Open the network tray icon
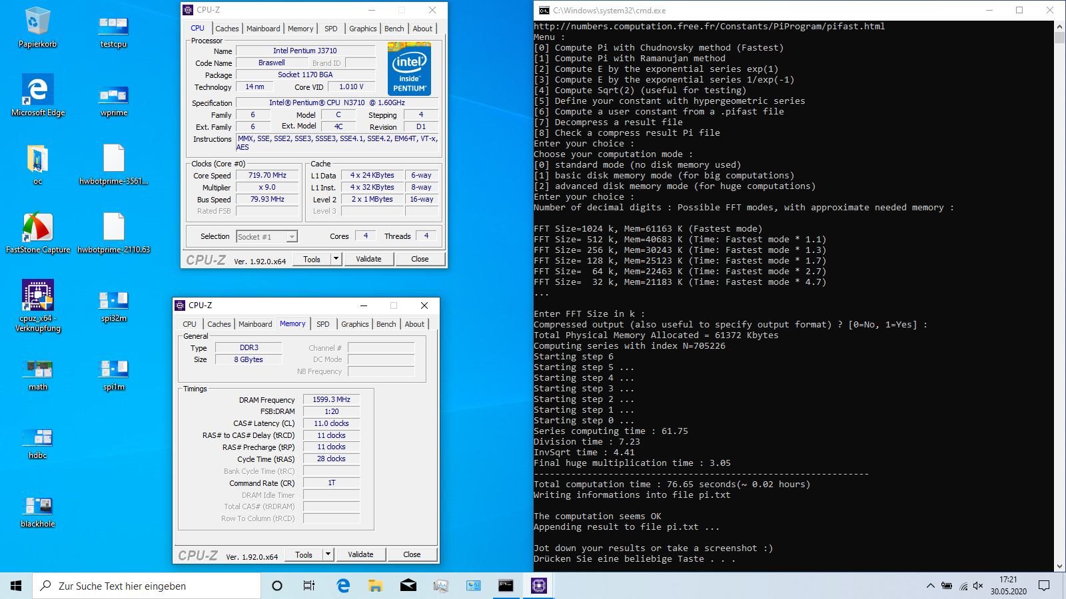The image size is (1066, 599). (x=963, y=586)
